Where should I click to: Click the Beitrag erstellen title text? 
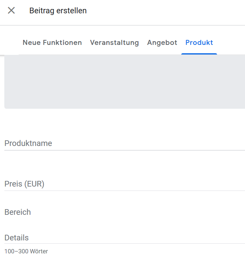[x=58, y=10]
